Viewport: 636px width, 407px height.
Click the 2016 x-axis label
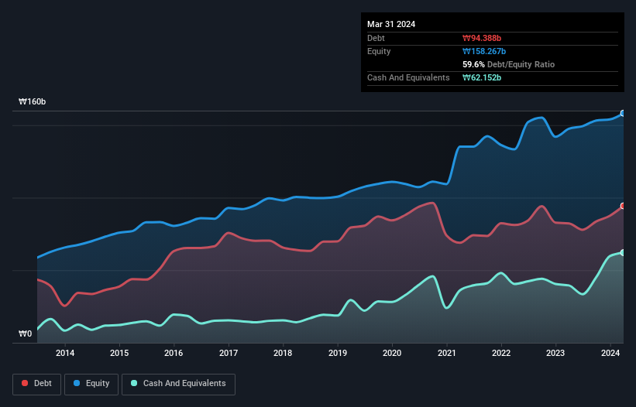(x=174, y=353)
